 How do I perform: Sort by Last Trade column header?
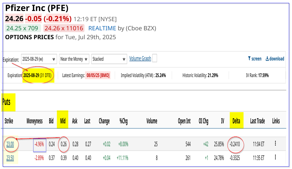[257, 121]
